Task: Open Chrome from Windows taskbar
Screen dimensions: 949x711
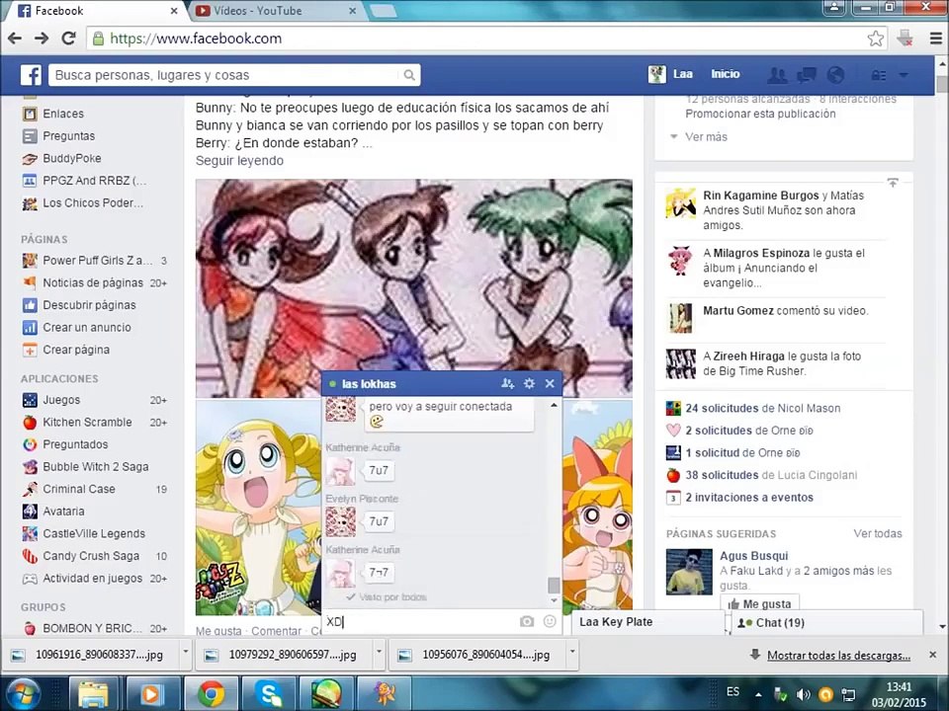Action: [x=212, y=693]
